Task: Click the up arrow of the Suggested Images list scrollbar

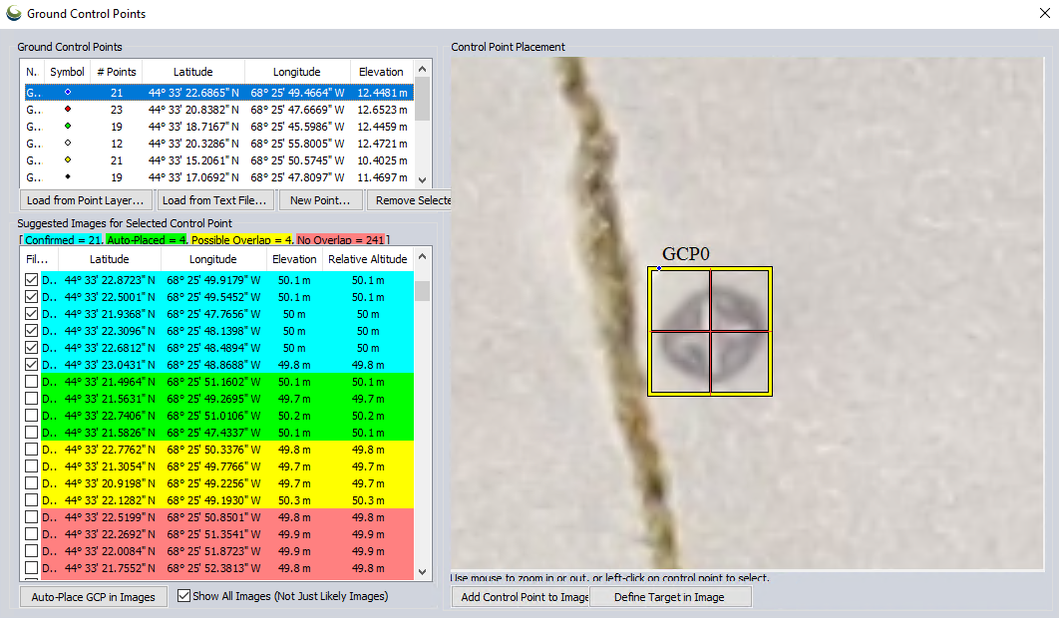Action: (423, 256)
